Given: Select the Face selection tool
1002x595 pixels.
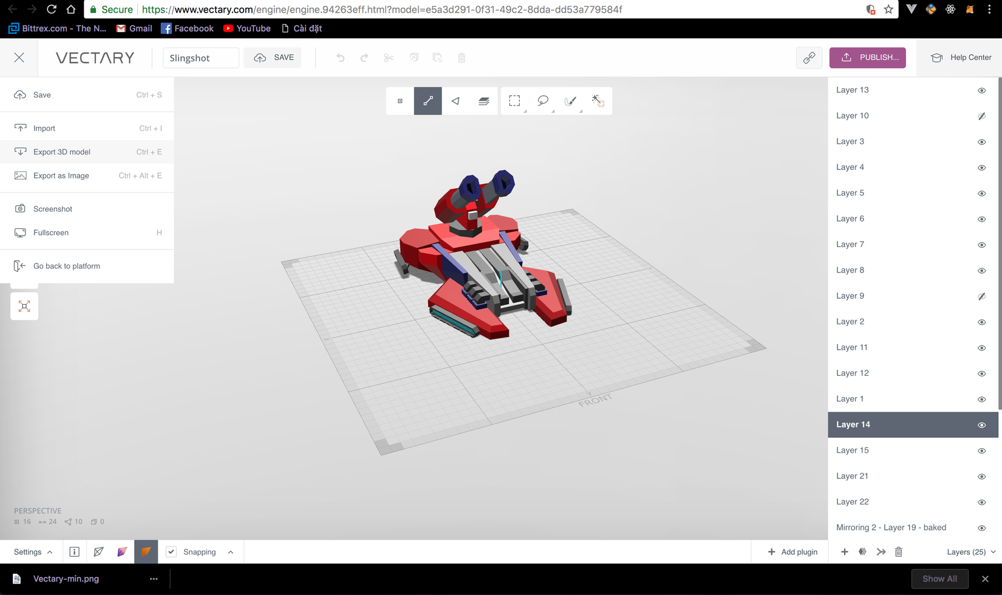Looking at the screenshot, I should (x=455, y=101).
